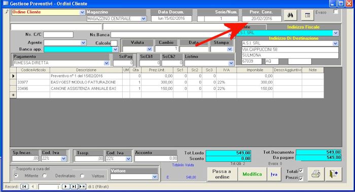Open the destination address A.S.I. SRL dropdown
This screenshot has height=192, width=355.
(335, 43)
